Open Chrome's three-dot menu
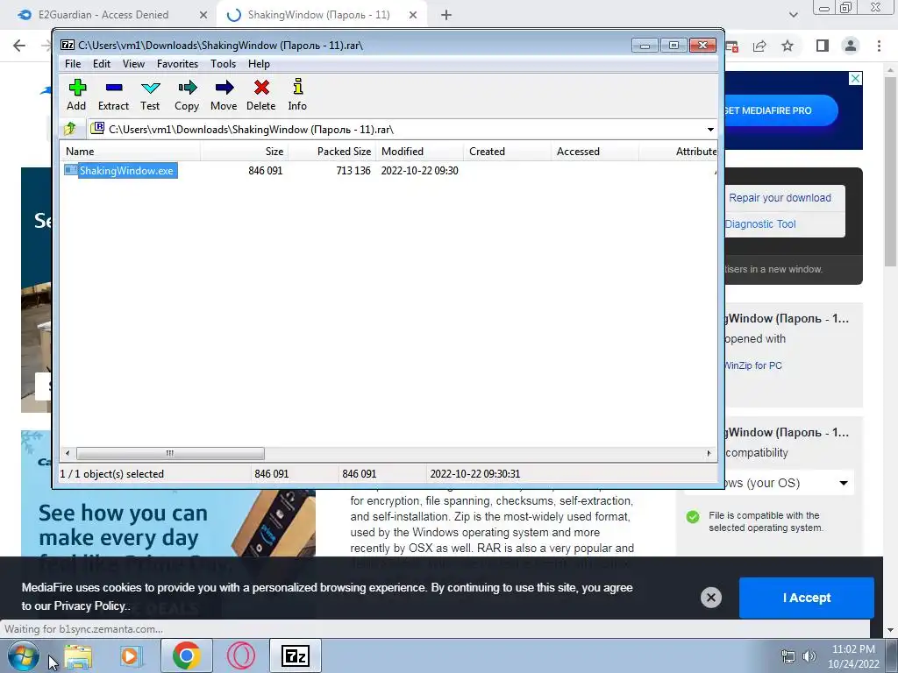 [x=879, y=46]
